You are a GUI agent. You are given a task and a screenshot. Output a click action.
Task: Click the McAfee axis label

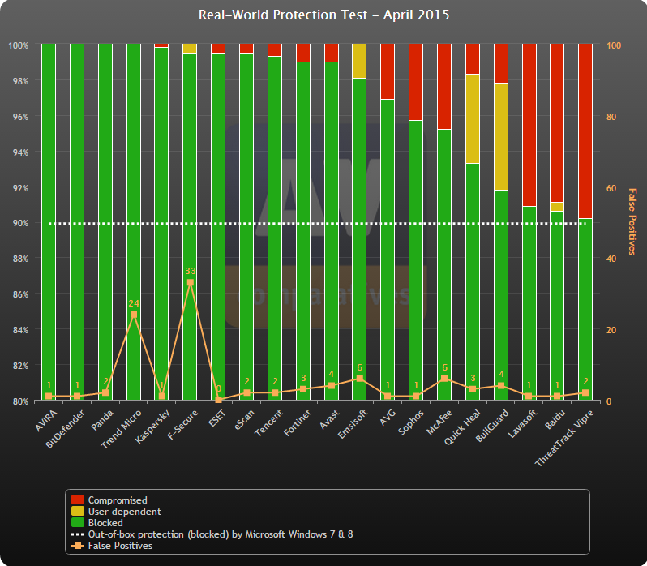439,422
